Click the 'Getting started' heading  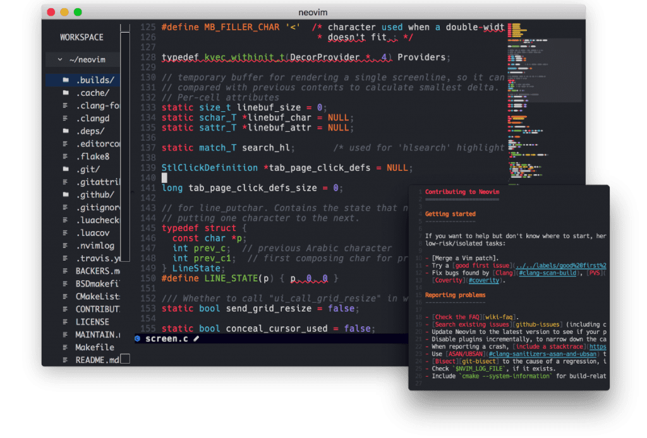pos(450,214)
